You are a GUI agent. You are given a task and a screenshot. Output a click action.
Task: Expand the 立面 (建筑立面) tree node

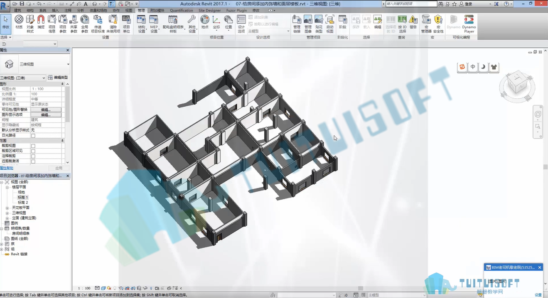(7, 218)
